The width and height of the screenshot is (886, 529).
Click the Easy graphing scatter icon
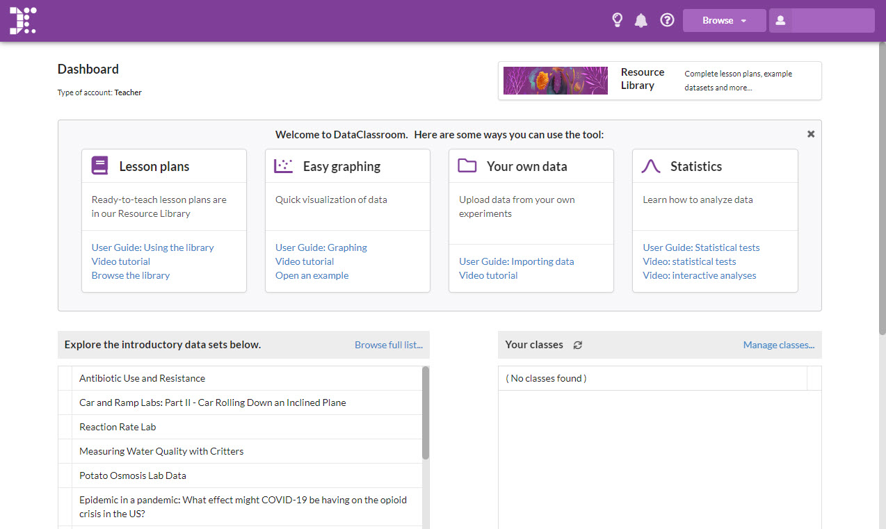click(x=284, y=166)
